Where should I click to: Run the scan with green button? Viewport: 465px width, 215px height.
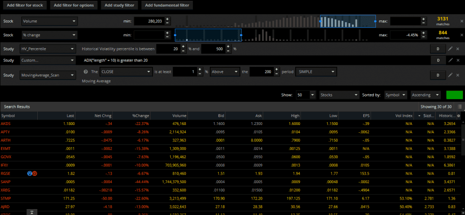pyautogui.click(x=454, y=95)
